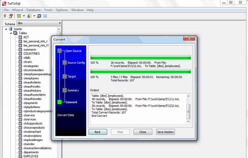Click the table icon beside ctservice
Image resolution: width=248 pixels, height=158 pixels.
tap(20, 115)
